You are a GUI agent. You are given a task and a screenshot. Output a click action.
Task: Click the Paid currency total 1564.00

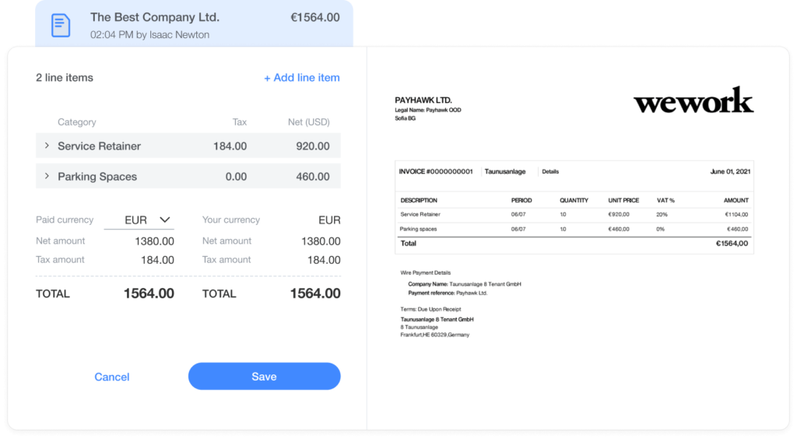(x=149, y=293)
